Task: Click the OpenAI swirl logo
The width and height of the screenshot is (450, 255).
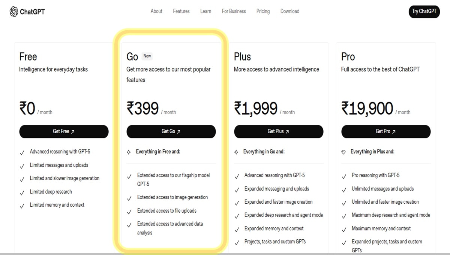Action: (13, 11)
